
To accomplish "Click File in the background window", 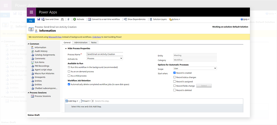I will pyautogui.click(x=5, y=15).
